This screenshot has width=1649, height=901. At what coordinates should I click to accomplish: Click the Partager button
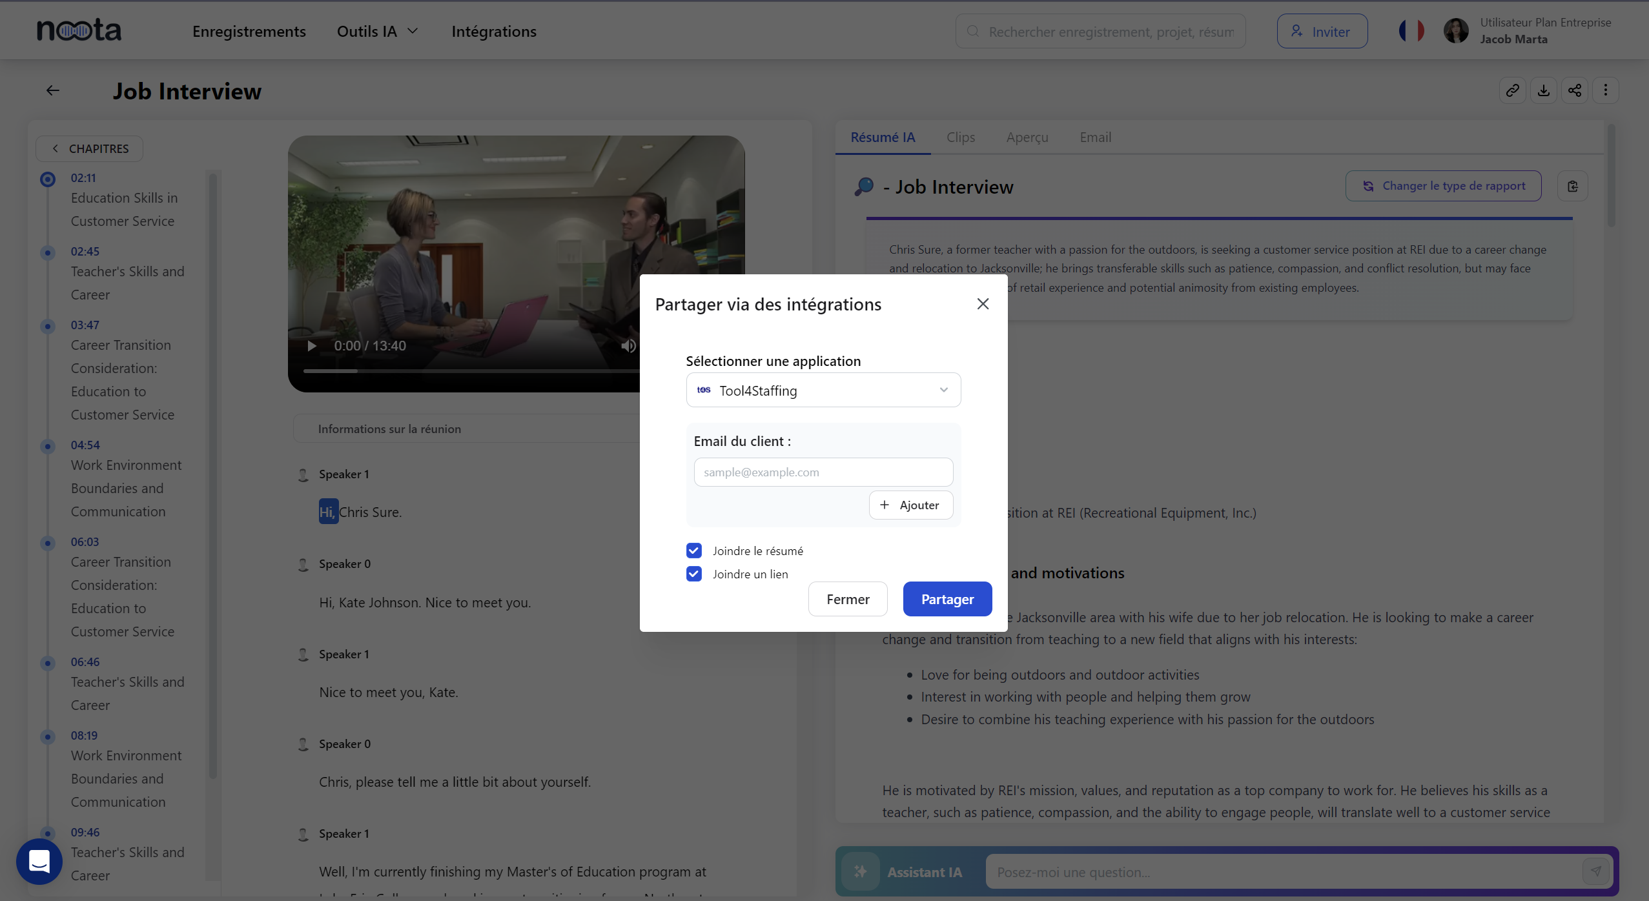[947, 599]
